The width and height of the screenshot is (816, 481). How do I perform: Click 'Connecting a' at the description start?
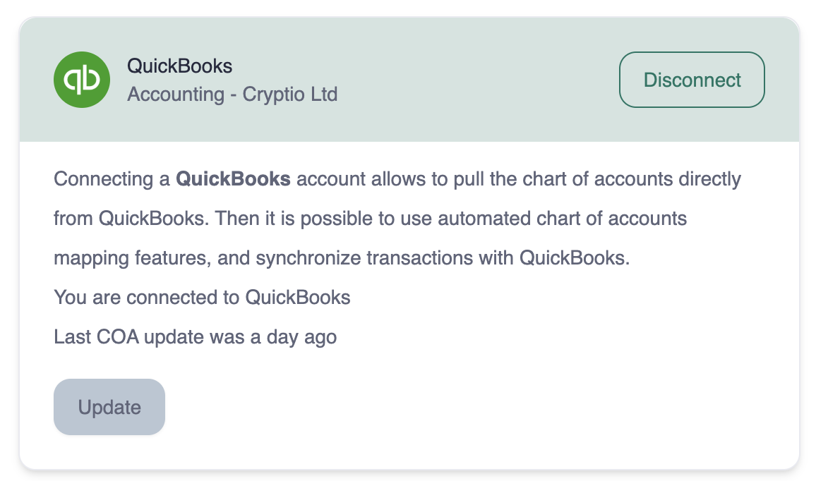[x=112, y=179]
